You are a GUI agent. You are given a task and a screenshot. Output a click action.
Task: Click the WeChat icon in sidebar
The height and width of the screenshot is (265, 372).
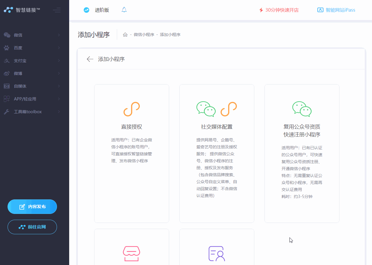(7, 35)
